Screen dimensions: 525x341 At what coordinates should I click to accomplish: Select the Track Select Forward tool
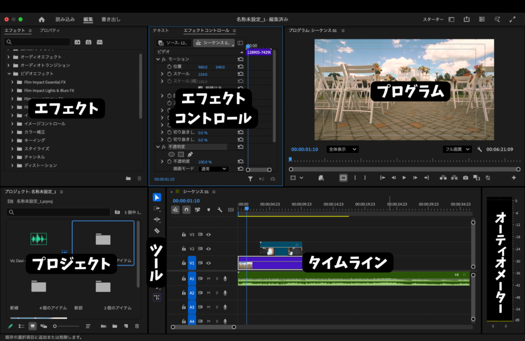157,208
